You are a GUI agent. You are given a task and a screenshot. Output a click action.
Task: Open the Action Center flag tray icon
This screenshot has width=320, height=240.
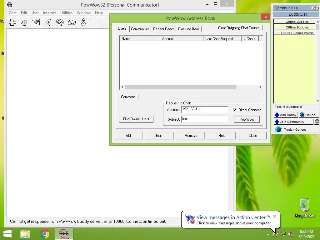[276, 234]
